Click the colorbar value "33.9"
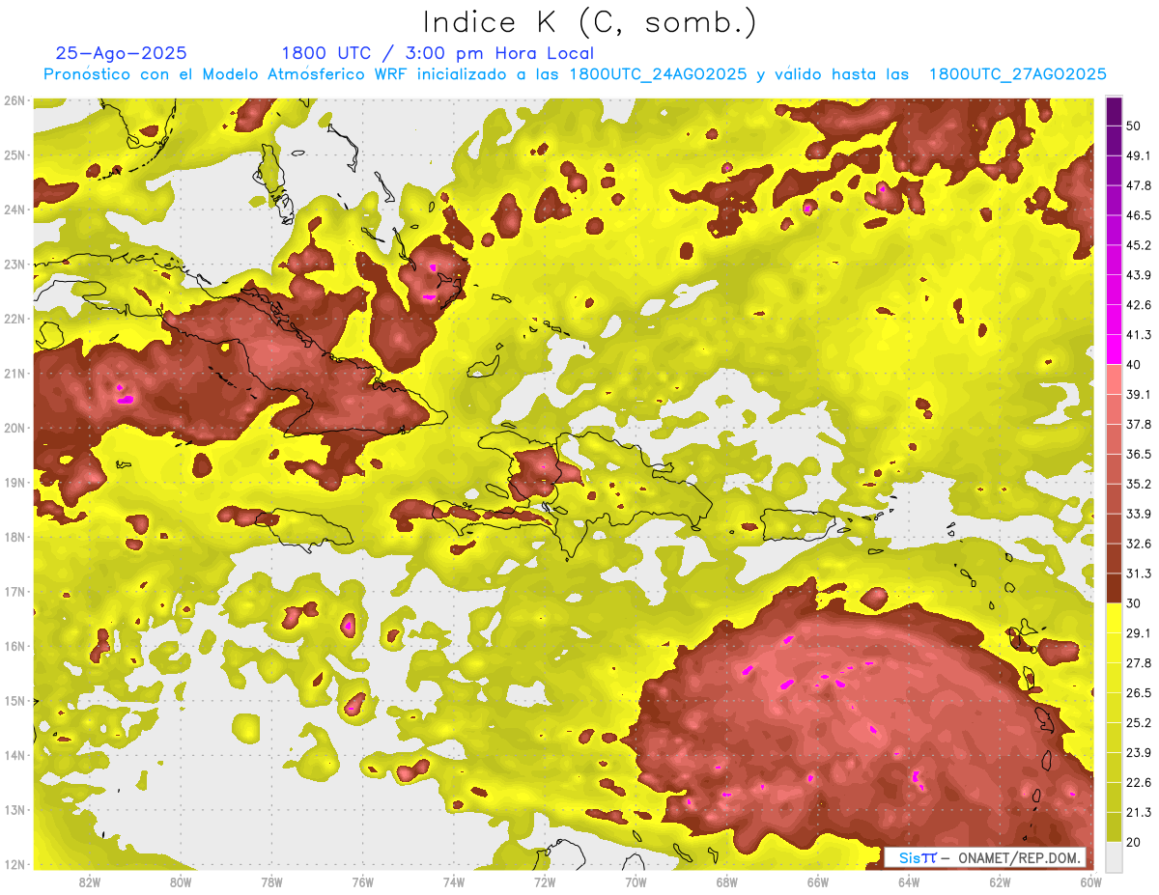This screenshot has width=1159, height=895. 1138,514
